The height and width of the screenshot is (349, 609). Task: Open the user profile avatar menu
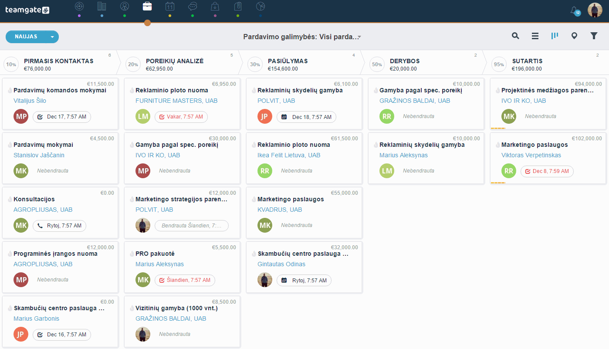click(x=595, y=10)
